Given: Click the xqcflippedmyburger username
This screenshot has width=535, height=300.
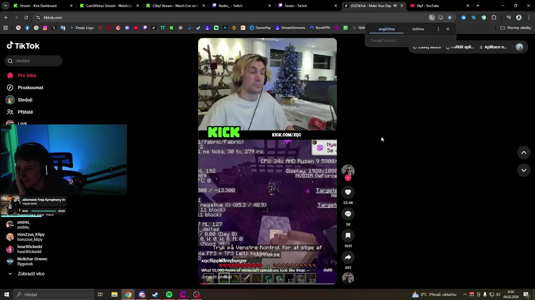Looking at the screenshot, I should pos(224,261).
